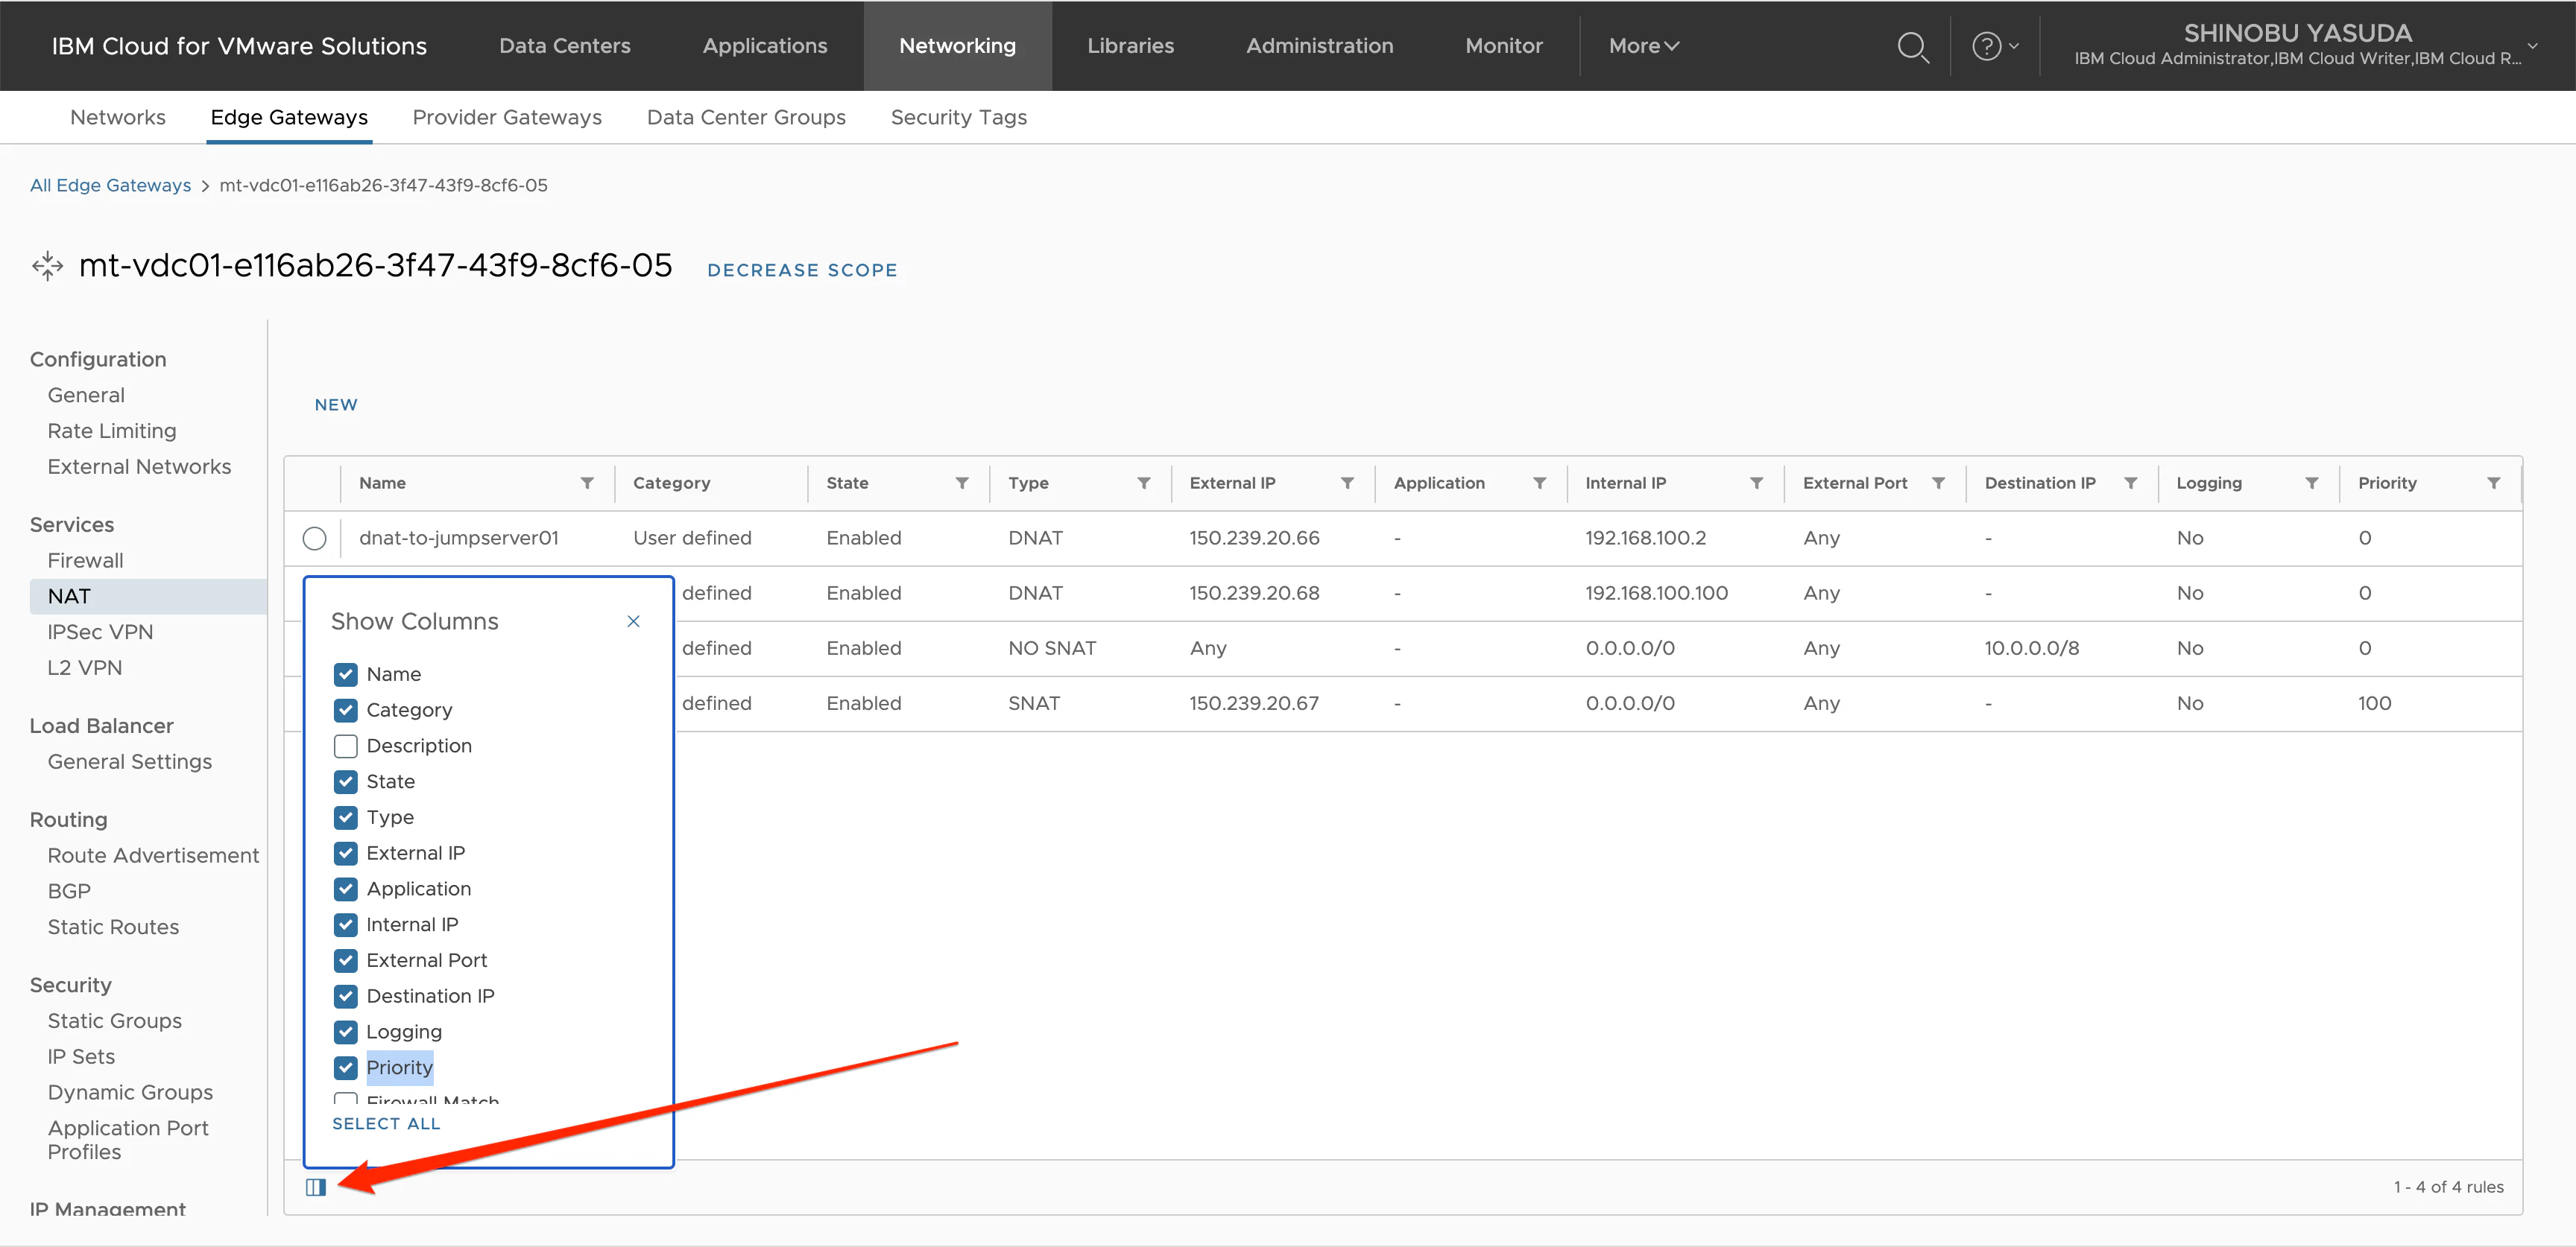Screen dimensions: 2576x1247
Task: Open Rate Limiting under Configuration
Action: pyautogui.click(x=111, y=431)
